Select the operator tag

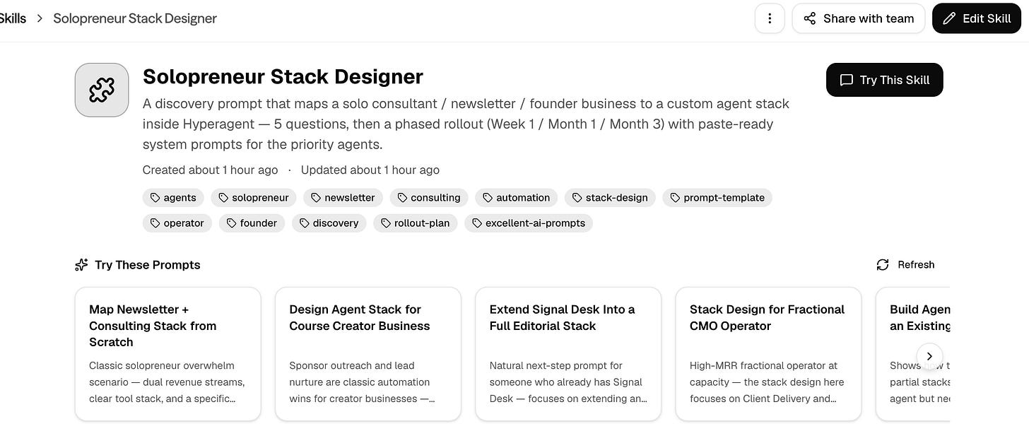[x=177, y=223]
